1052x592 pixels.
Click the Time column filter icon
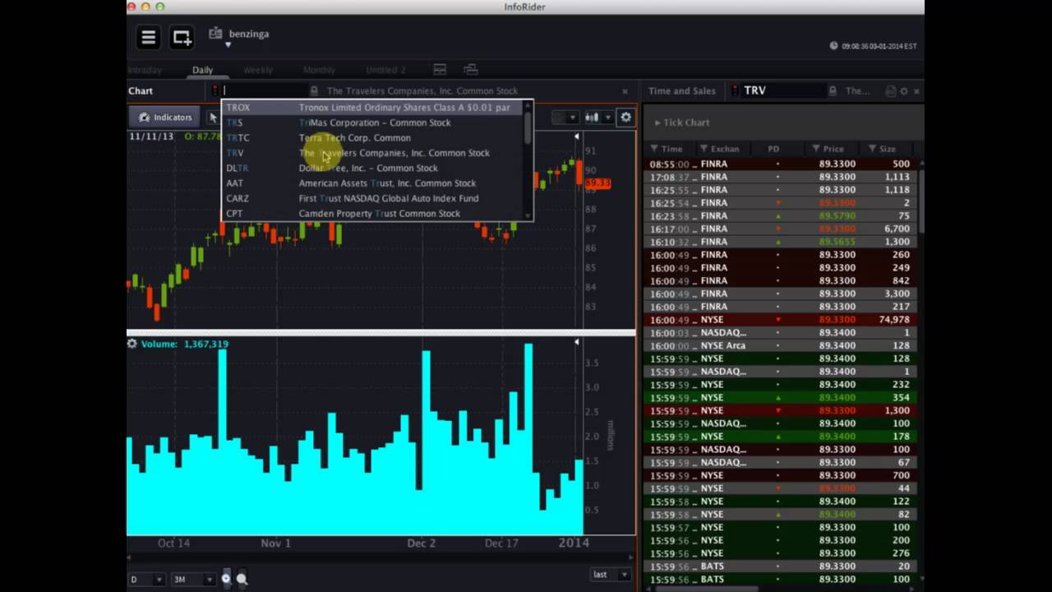(654, 149)
